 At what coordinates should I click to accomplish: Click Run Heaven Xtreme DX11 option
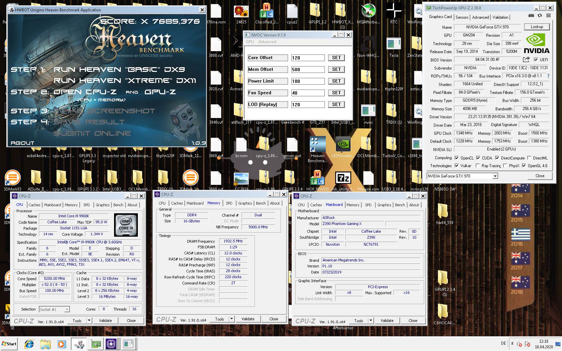(125, 81)
